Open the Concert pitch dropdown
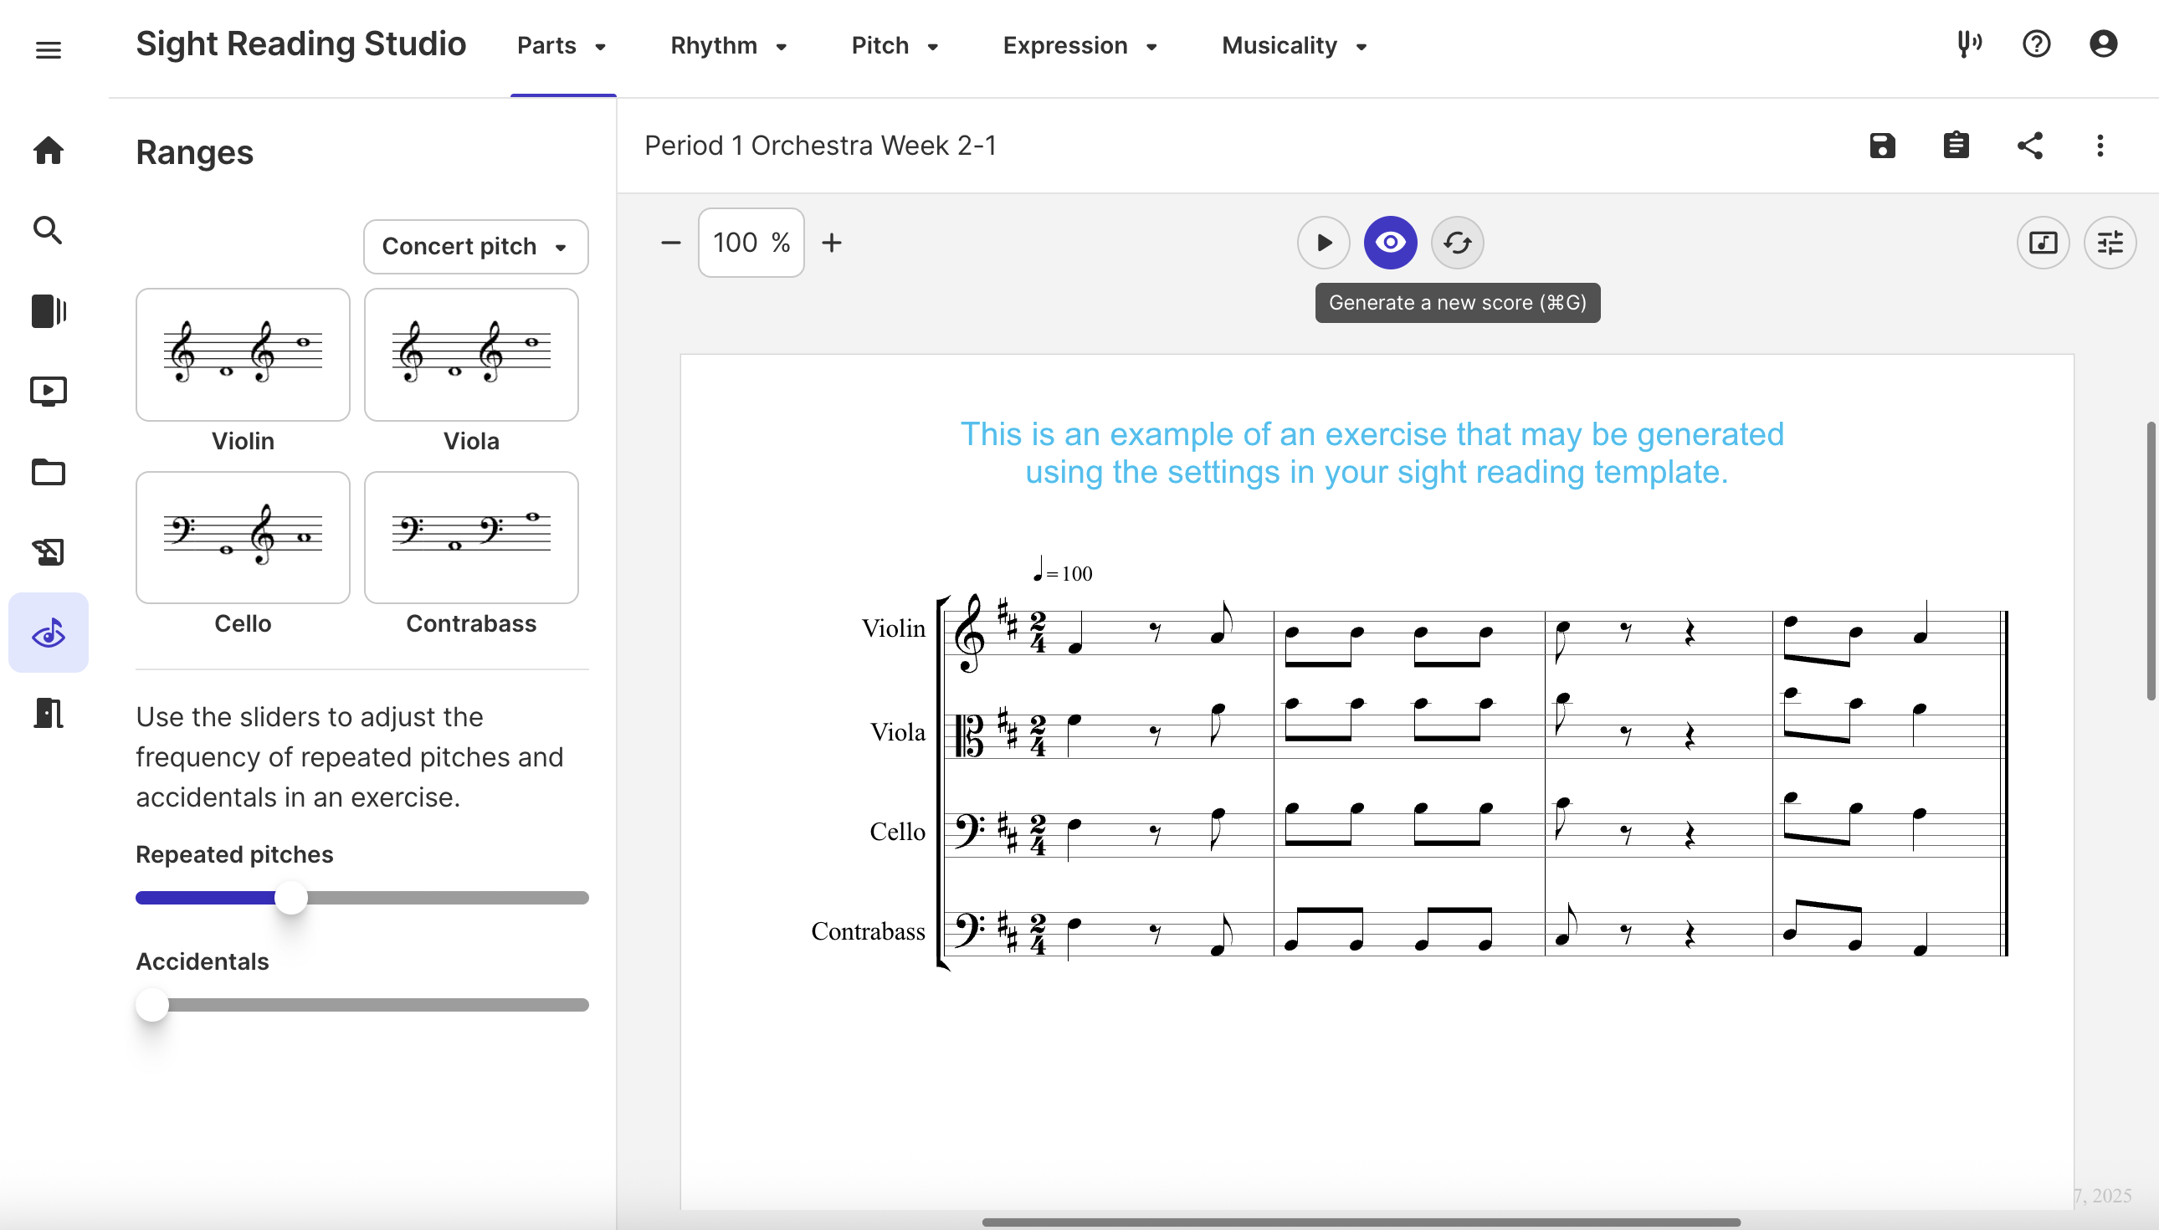The image size is (2159, 1230). pos(475,246)
